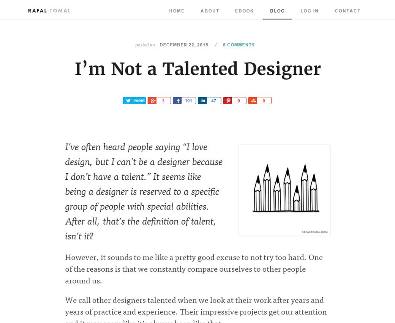Click the Facebook share count 191

pyautogui.click(x=189, y=101)
